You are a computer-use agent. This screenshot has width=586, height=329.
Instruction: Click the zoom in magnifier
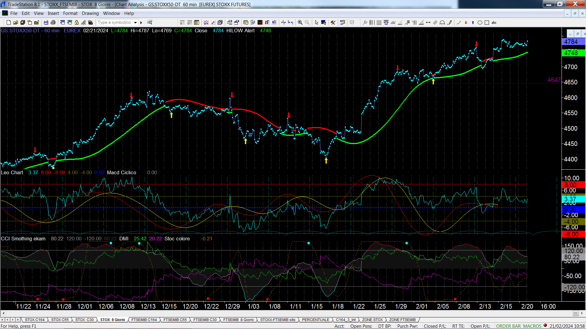coord(300,23)
